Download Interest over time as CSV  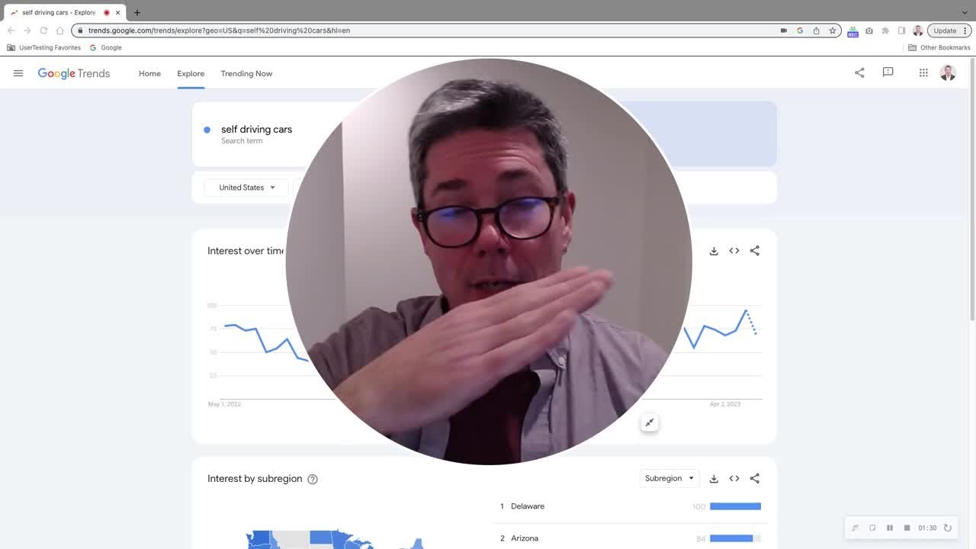[714, 251]
